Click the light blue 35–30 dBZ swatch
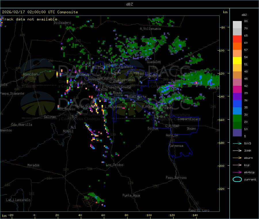The image size is (259, 219). click(237, 111)
